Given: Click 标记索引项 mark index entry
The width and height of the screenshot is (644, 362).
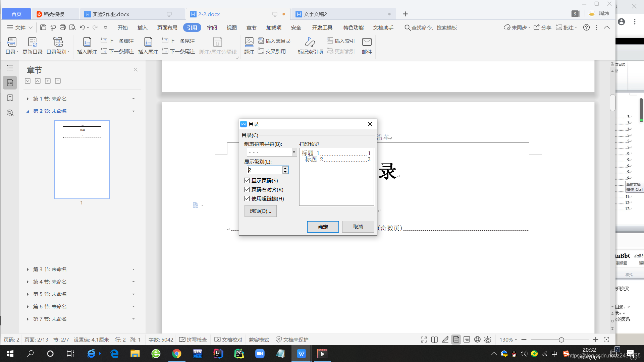Looking at the screenshot, I should click(x=310, y=46).
